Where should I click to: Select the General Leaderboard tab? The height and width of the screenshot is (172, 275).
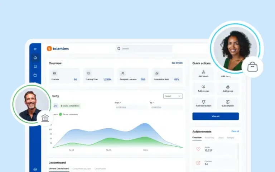click(x=59, y=168)
